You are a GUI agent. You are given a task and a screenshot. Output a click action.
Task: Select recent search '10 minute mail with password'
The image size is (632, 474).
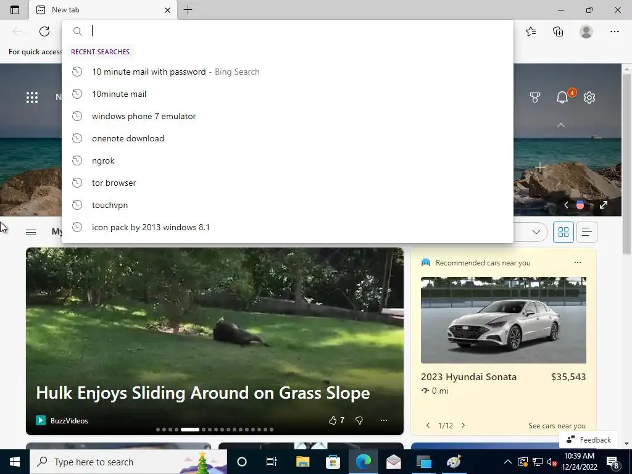click(x=288, y=72)
